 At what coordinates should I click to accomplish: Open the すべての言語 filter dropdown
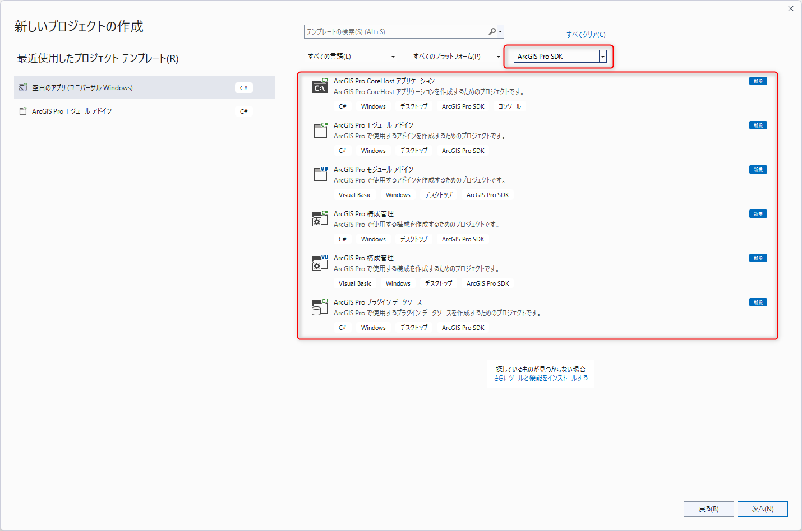point(352,57)
